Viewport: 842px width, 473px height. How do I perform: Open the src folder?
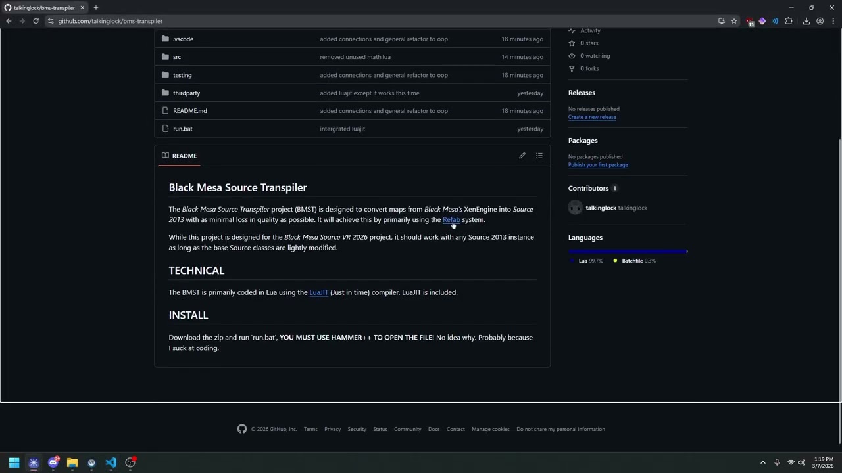(x=177, y=57)
